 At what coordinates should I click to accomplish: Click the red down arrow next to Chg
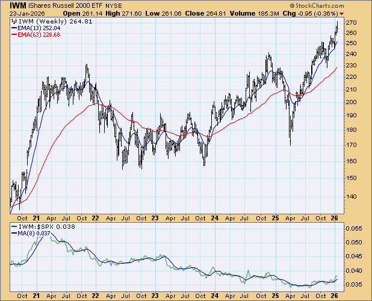coord(341,14)
